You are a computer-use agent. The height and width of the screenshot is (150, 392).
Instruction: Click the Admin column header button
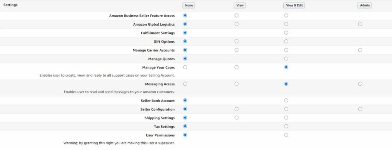pos(364,5)
